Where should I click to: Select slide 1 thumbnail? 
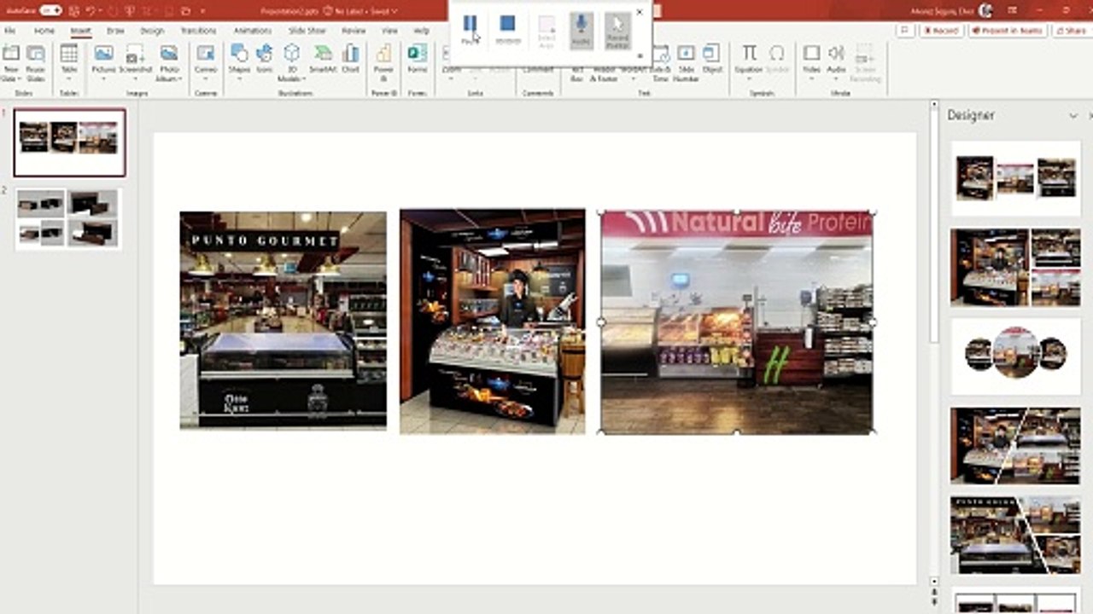69,142
